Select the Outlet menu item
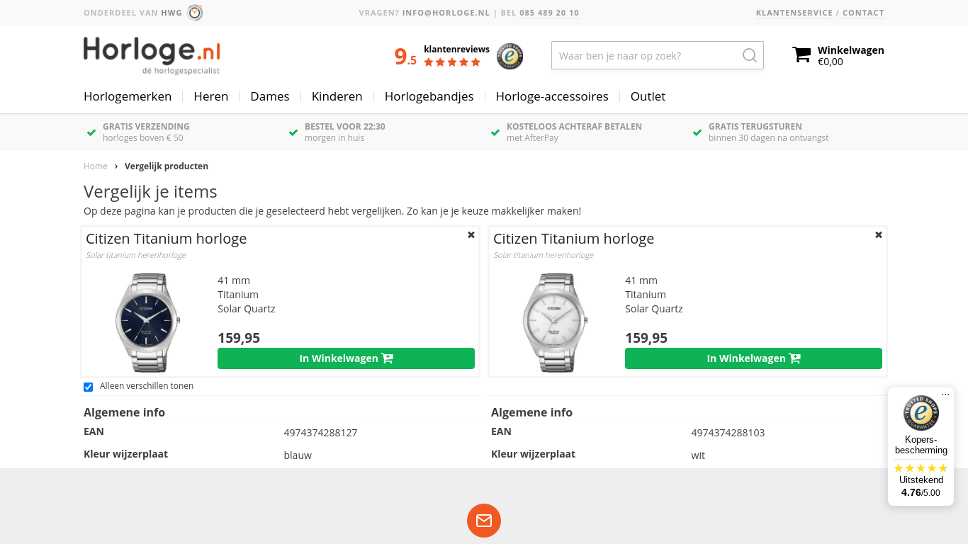This screenshot has width=968, height=544. [648, 96]
